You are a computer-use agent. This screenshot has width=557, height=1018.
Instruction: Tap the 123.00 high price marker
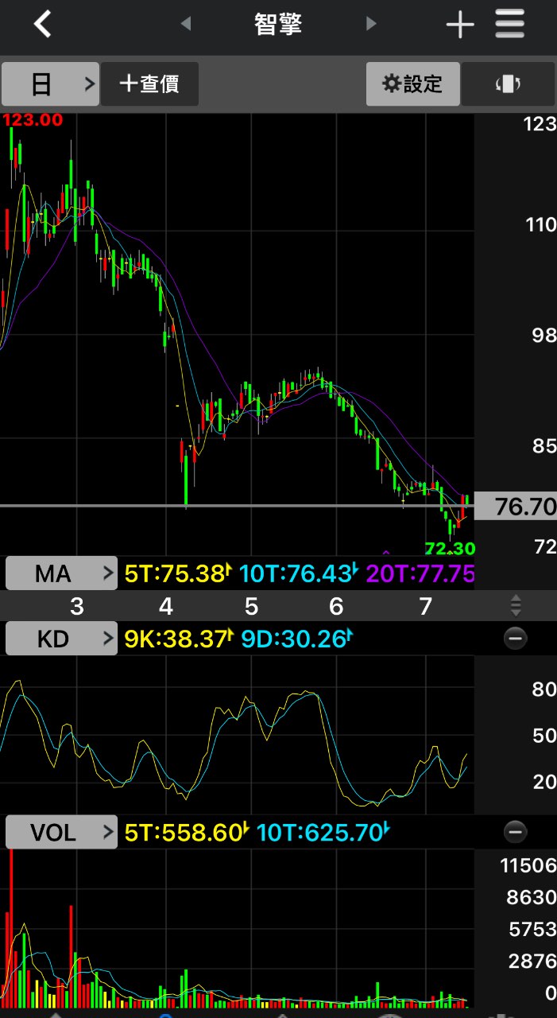(x=33, y=120)
